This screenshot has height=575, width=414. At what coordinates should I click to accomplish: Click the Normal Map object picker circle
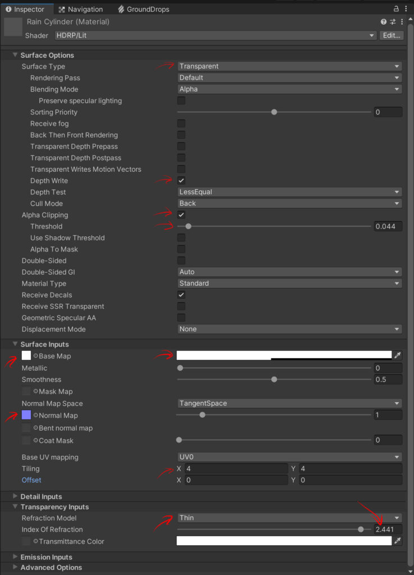tap(36, 416)
